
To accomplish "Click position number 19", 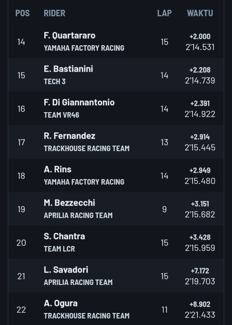I will pos(21,209).
